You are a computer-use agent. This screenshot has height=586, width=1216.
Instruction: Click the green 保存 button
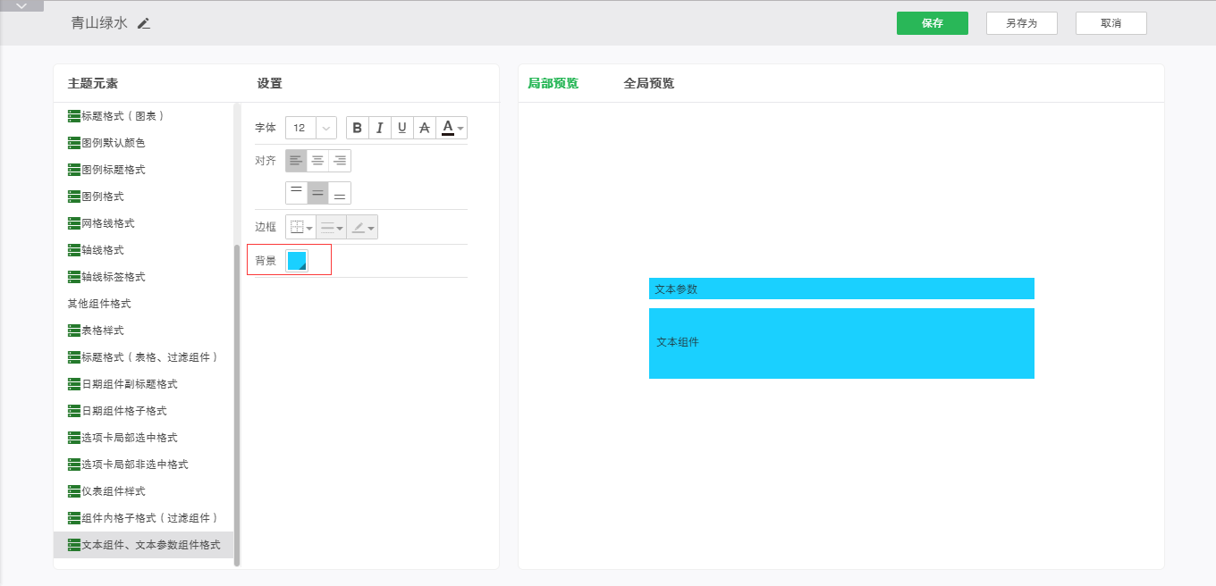pos(932,23)
